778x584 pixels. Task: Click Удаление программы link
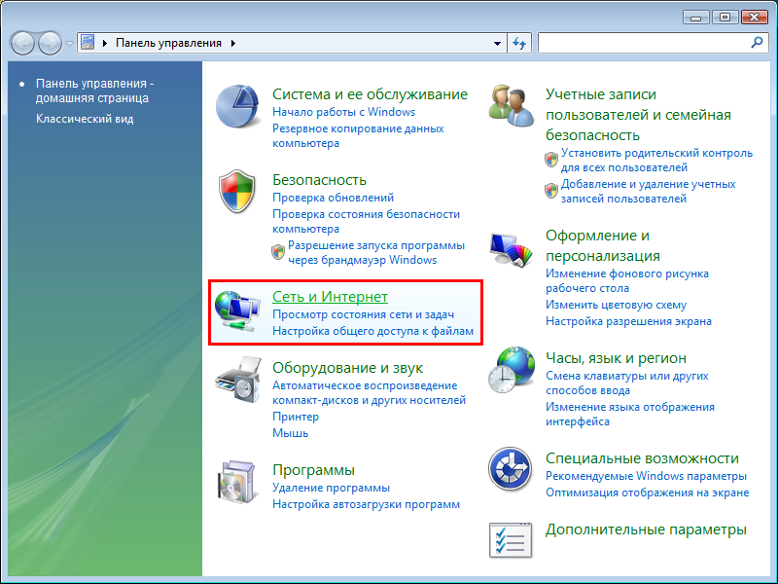pyautogui.click(x=331, y=488)
